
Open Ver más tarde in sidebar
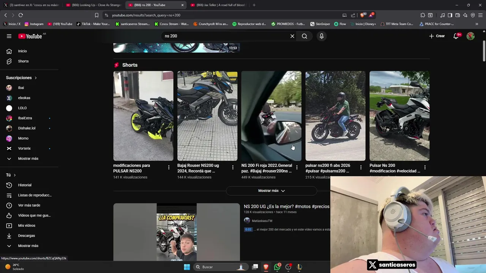click(29, 205)
